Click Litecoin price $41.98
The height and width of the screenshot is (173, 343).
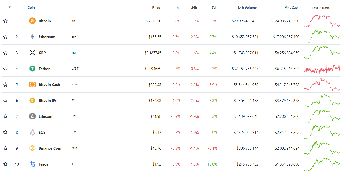[x=156, y=116]
